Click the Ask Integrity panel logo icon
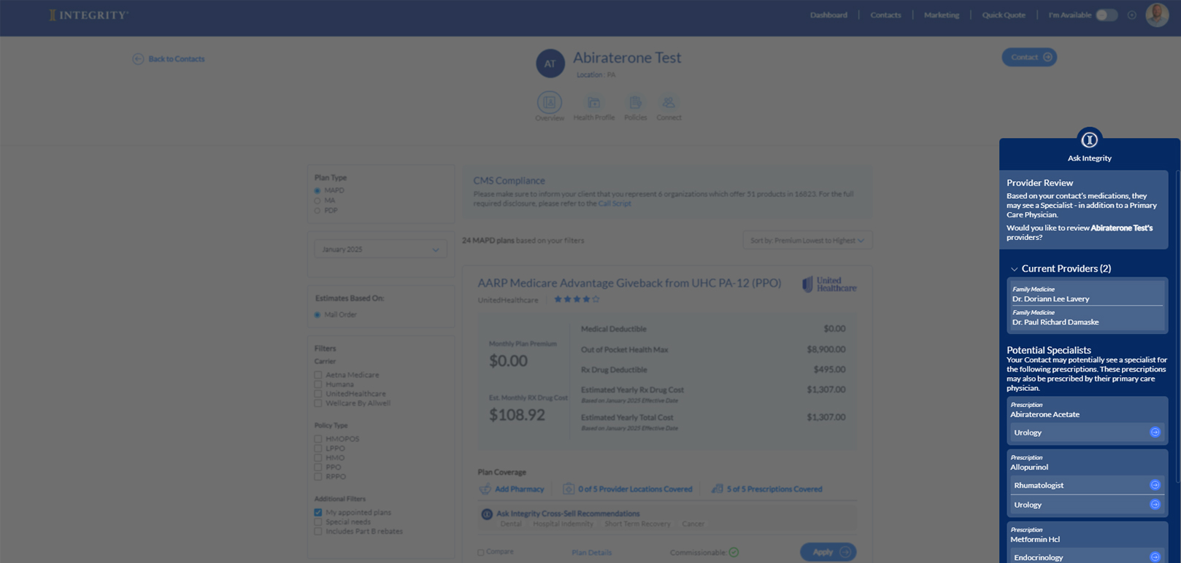The image size is (1181, 563). 1089,139
